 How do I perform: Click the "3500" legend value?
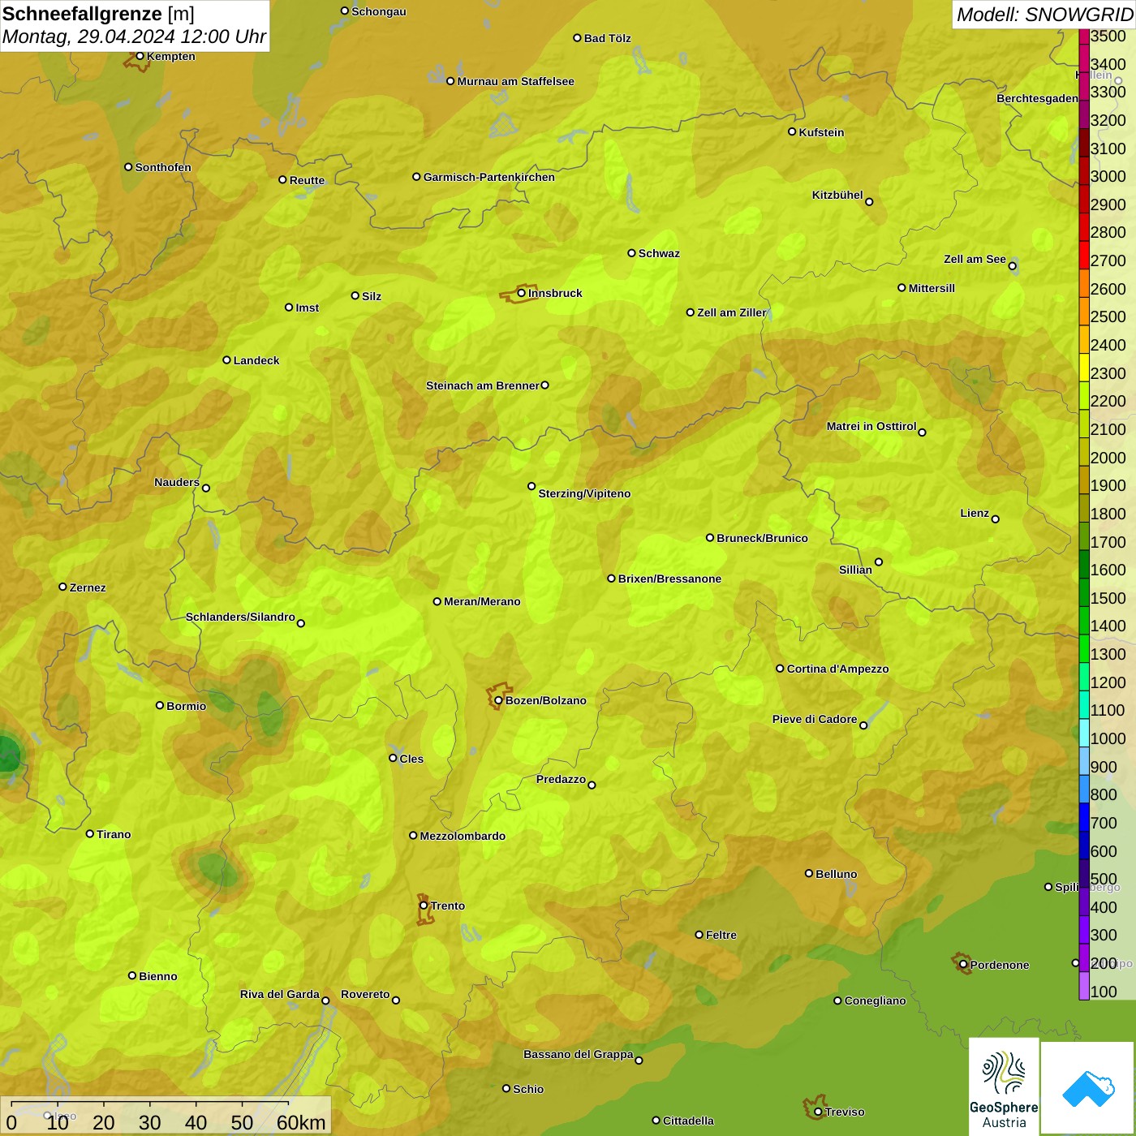click(1108, 36)
